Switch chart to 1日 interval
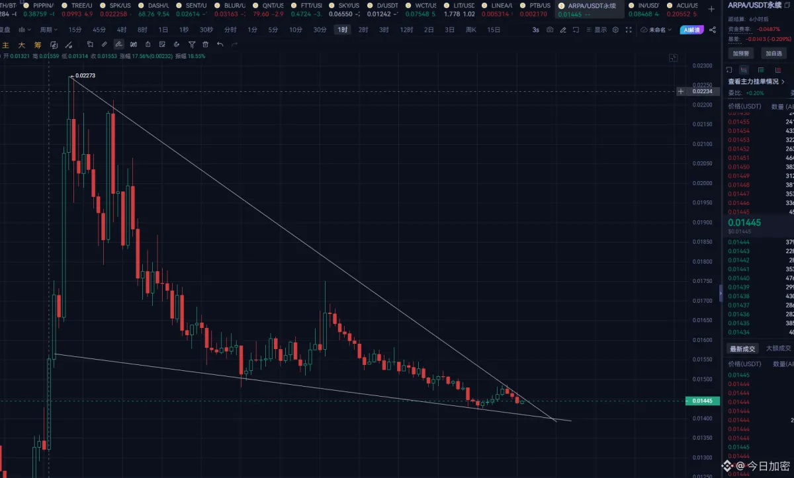The width and height of the screenshot is (794, 478). tap(163, 30)
